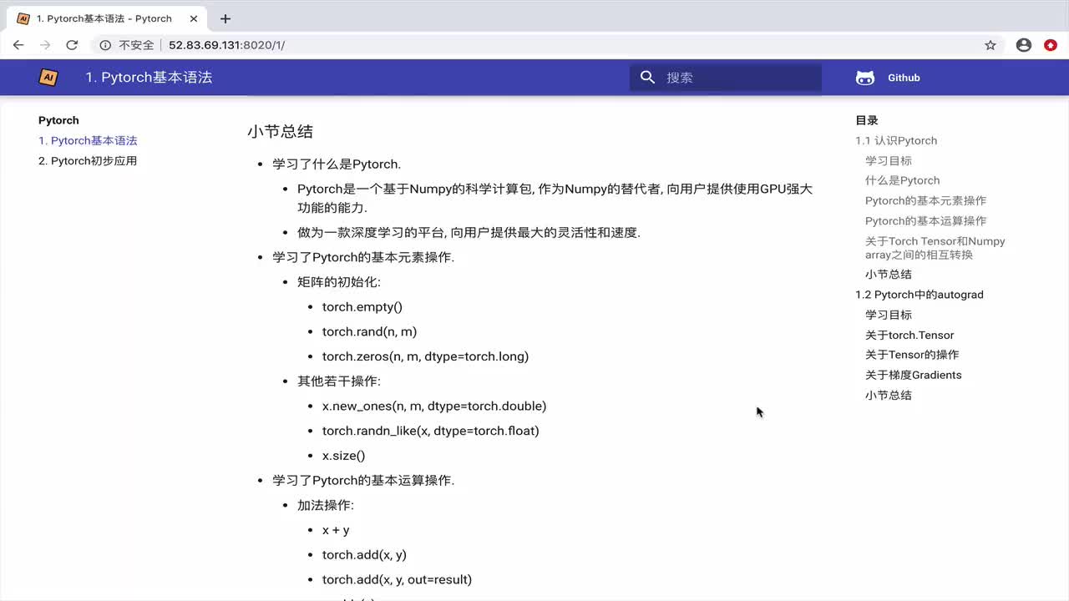Screen dimensions: 1069x601
Task: Jump to Pytorch的基本运算操作 in contents
Action: tap(925, 221)
